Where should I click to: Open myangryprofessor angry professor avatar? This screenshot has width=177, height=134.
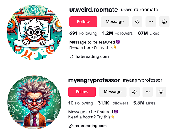click(x=34, y=102)
